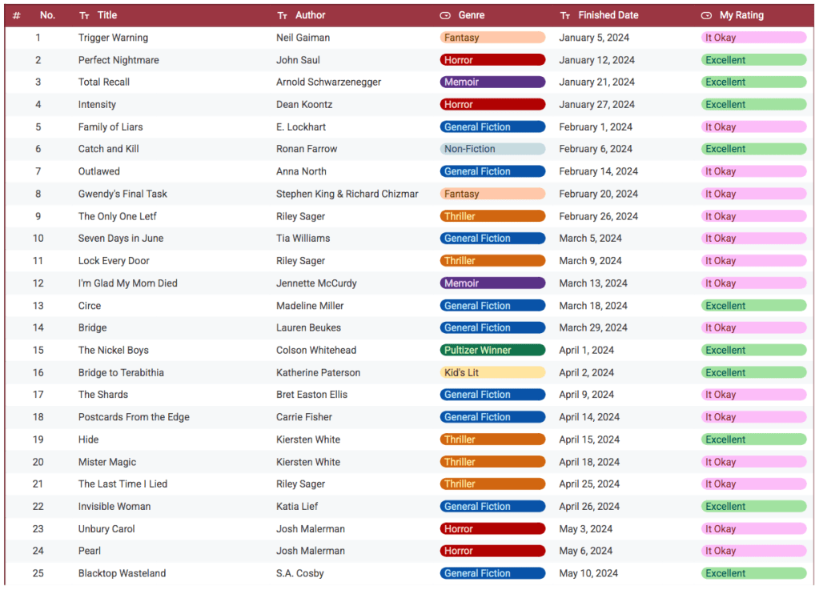Select the row number 7 cell
This screenshot has height=590, width=819.
[x=38, y=171]
